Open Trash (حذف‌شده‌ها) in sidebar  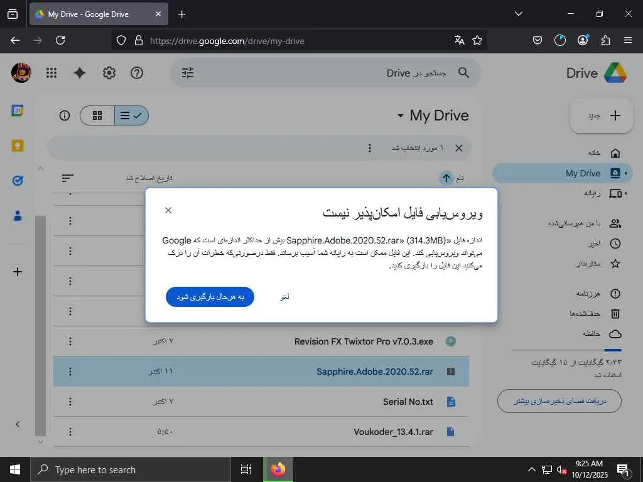point(563,314)
